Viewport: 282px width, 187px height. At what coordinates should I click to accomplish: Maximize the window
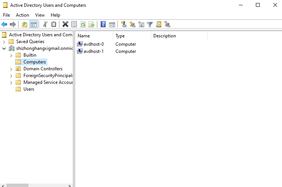tap(258, 5)
